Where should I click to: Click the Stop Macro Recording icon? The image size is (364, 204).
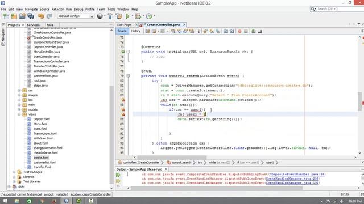tap(246, 31)
